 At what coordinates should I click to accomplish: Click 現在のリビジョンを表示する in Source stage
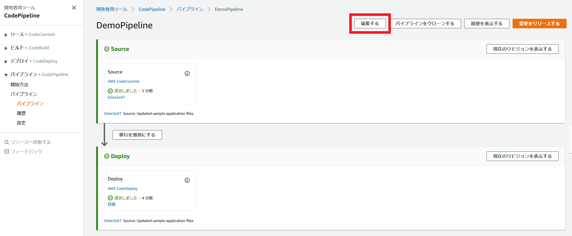click(522, 49)
